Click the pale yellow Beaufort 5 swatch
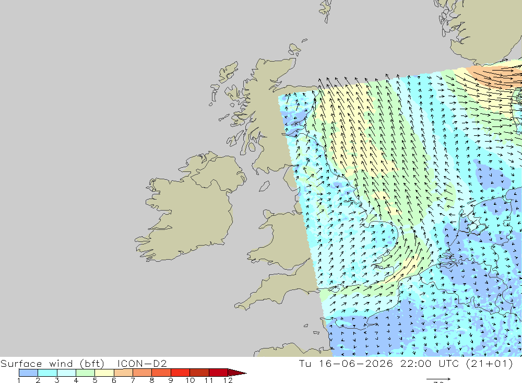Viewport: 522px width, 383px height. click(104, 373)
